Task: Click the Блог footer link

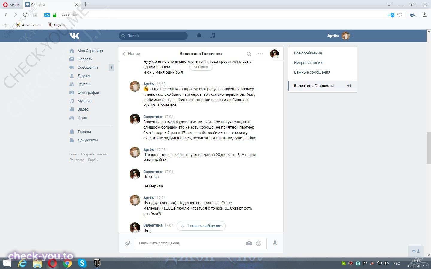Action: click(73, 154)
